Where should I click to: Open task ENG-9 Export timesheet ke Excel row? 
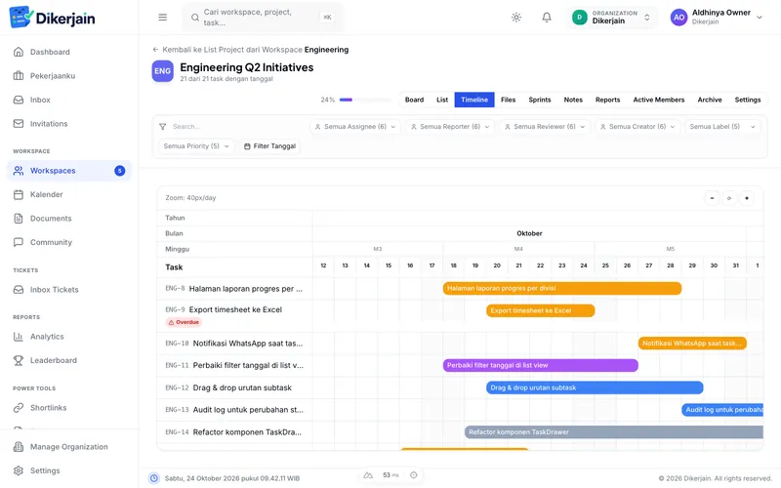(x=234, y=315)
